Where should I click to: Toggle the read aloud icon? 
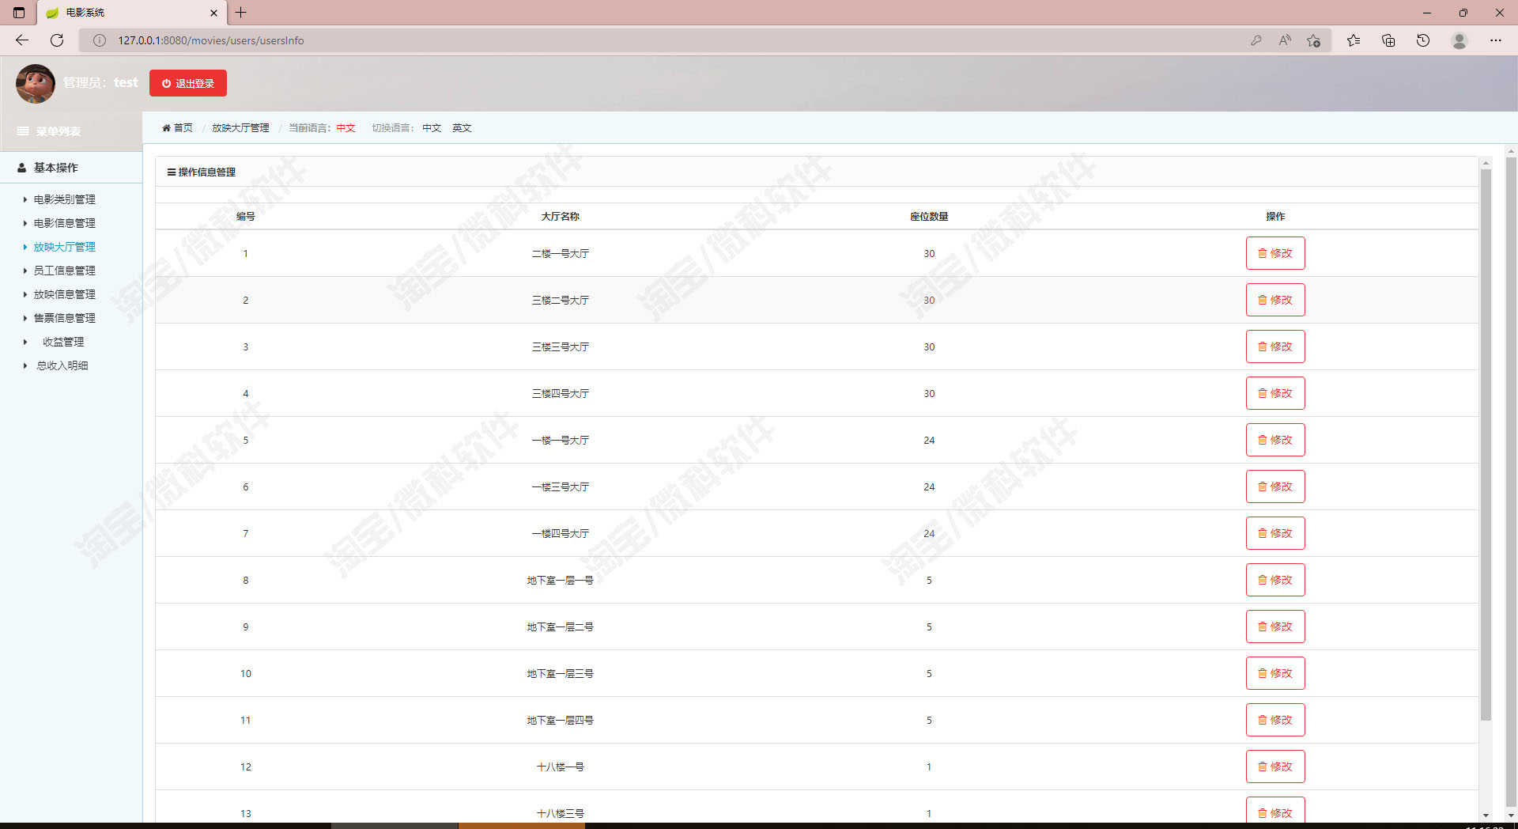point(1285,40)
